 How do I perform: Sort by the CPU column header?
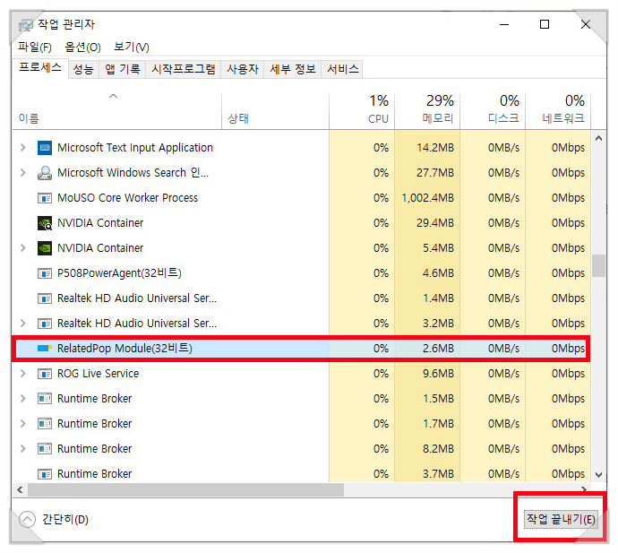(x=362, y=111)
